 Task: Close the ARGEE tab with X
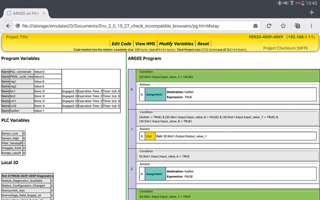(x=44, y=13)
